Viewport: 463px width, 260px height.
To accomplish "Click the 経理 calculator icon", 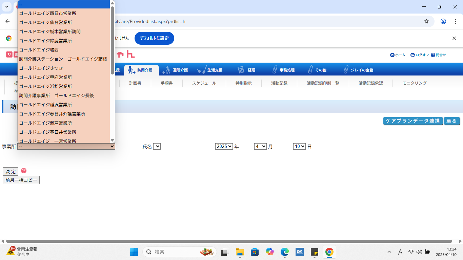I will point(241,70).
